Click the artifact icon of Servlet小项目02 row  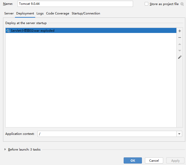click(x=8, y=31)
